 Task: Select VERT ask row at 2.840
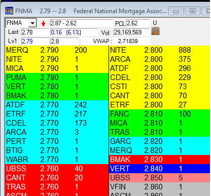(x=160, y=169)
